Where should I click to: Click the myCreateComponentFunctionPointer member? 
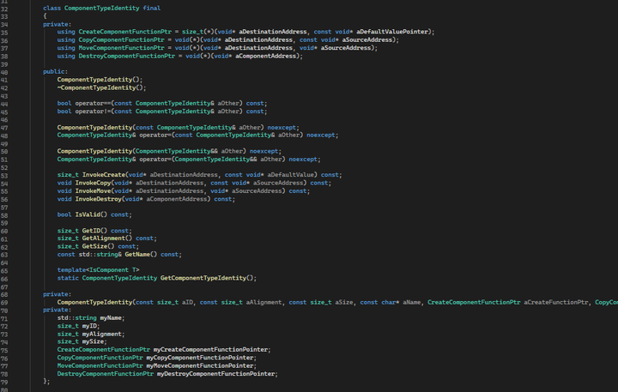pyautogui.click(x=211, y=349)
